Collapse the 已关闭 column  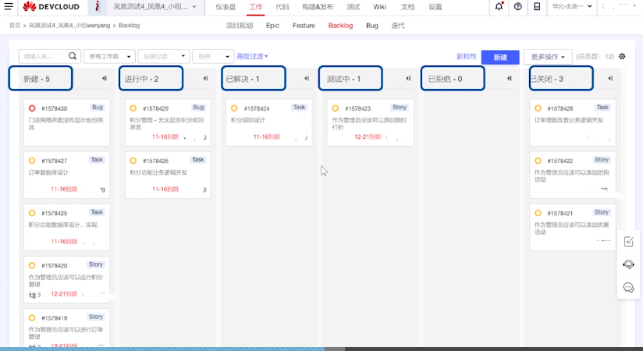pyautogui.click(x=610, y=78)
